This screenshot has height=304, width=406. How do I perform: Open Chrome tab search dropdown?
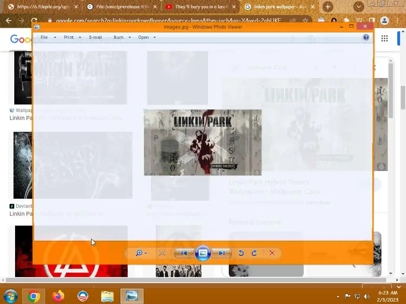[x=358, y=7]
